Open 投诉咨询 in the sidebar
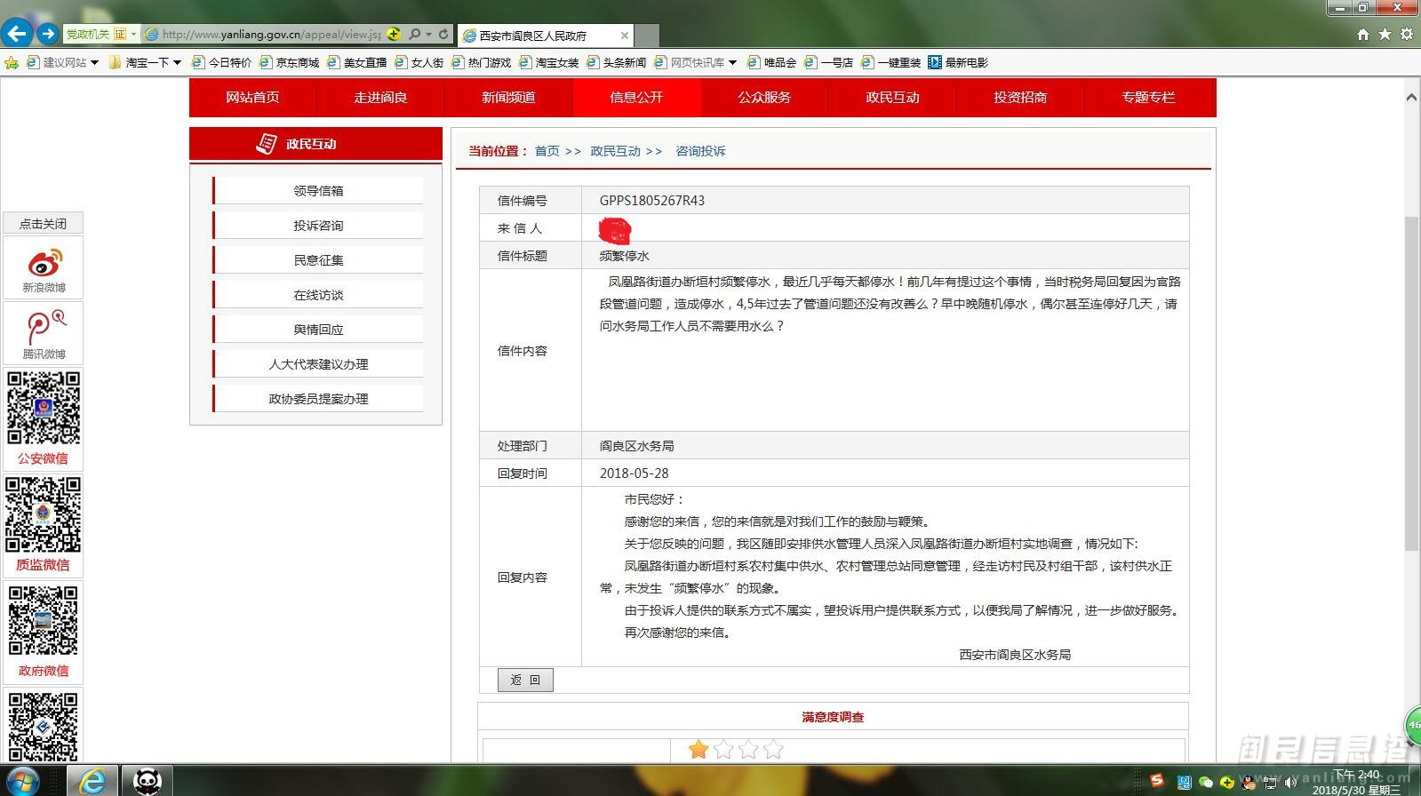 318,226
